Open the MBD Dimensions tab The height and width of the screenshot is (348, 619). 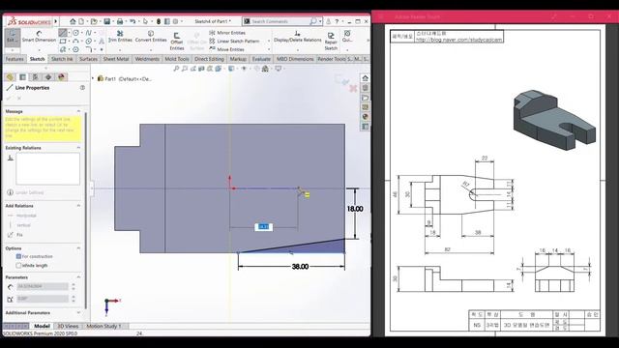[x=295, y=59]
